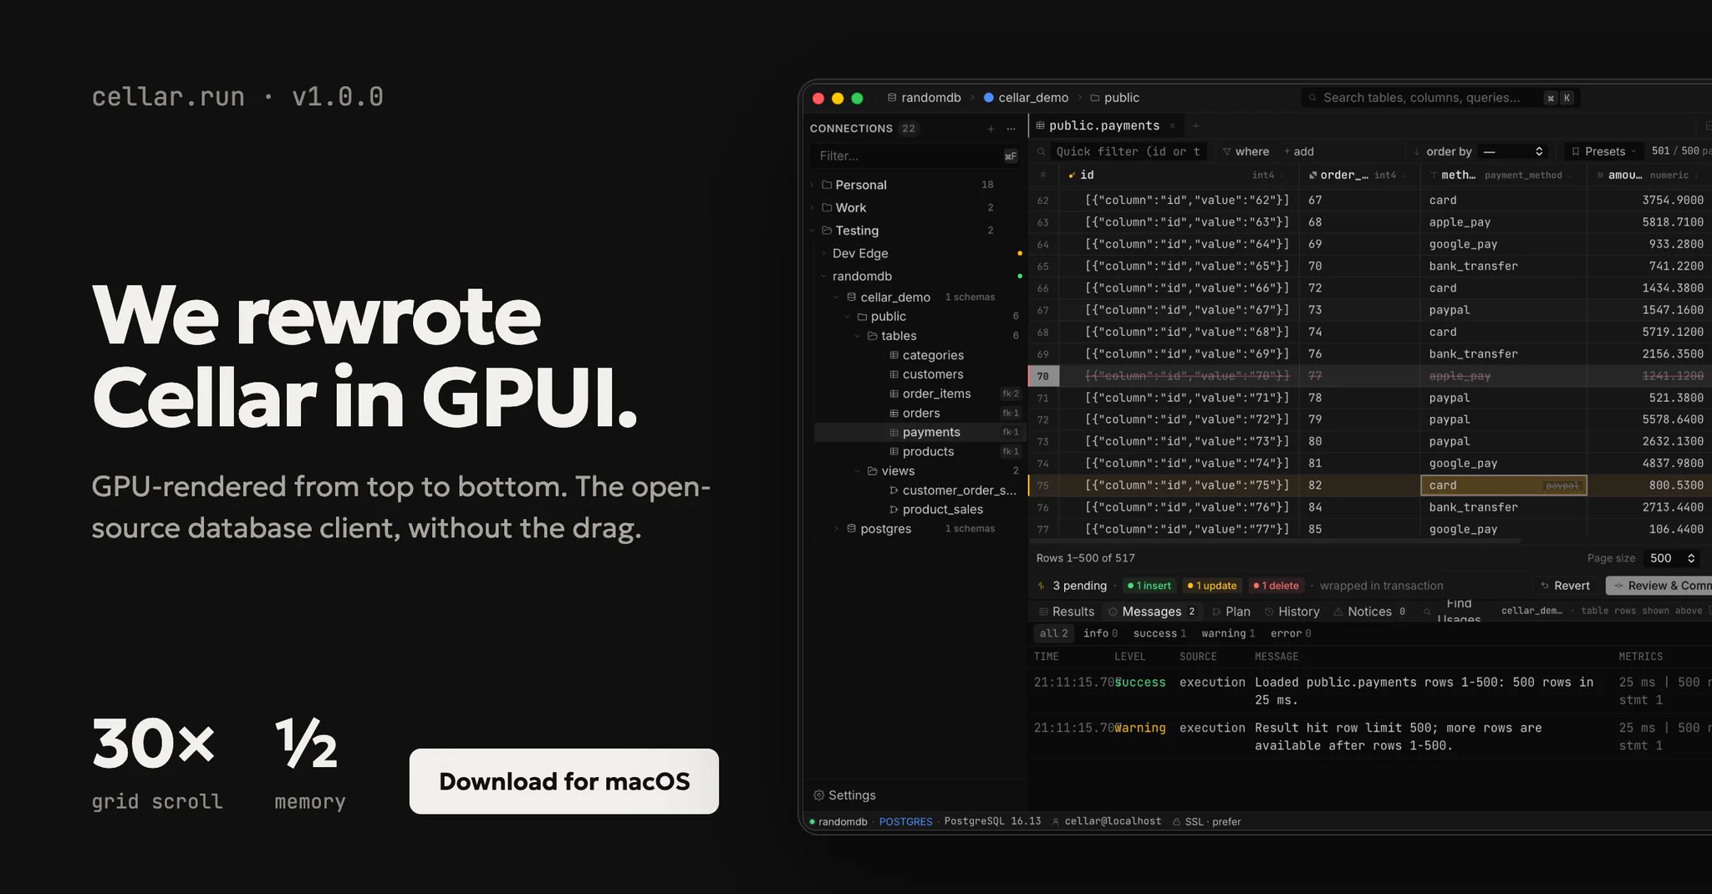Click the add filter button

point(1299,151)
